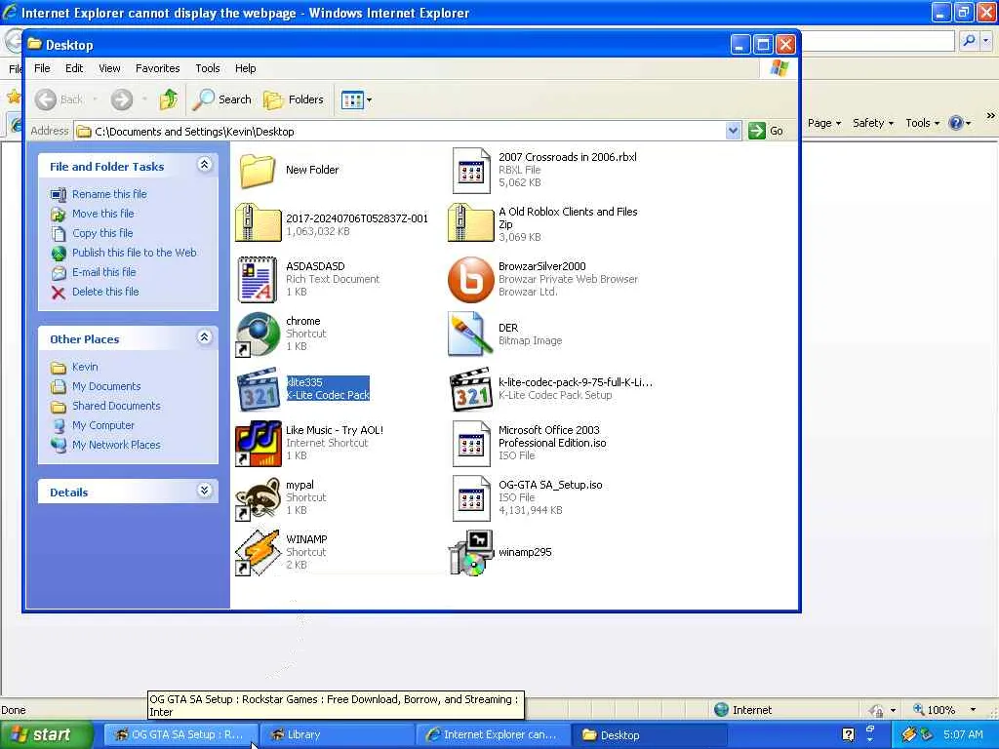
Task: Go to Shared Documents in Other Places
Action: pyautogui.click(x=116, y=406)
